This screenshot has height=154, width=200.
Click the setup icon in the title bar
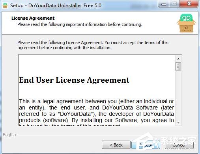pos(5,6)
